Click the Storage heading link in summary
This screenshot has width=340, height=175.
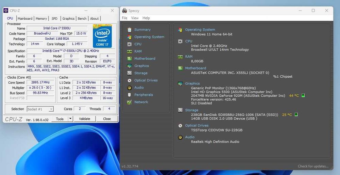(191, 110)
